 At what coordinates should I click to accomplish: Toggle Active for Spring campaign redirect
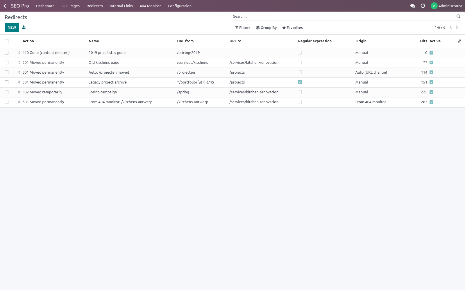click(x=431, y=92)
